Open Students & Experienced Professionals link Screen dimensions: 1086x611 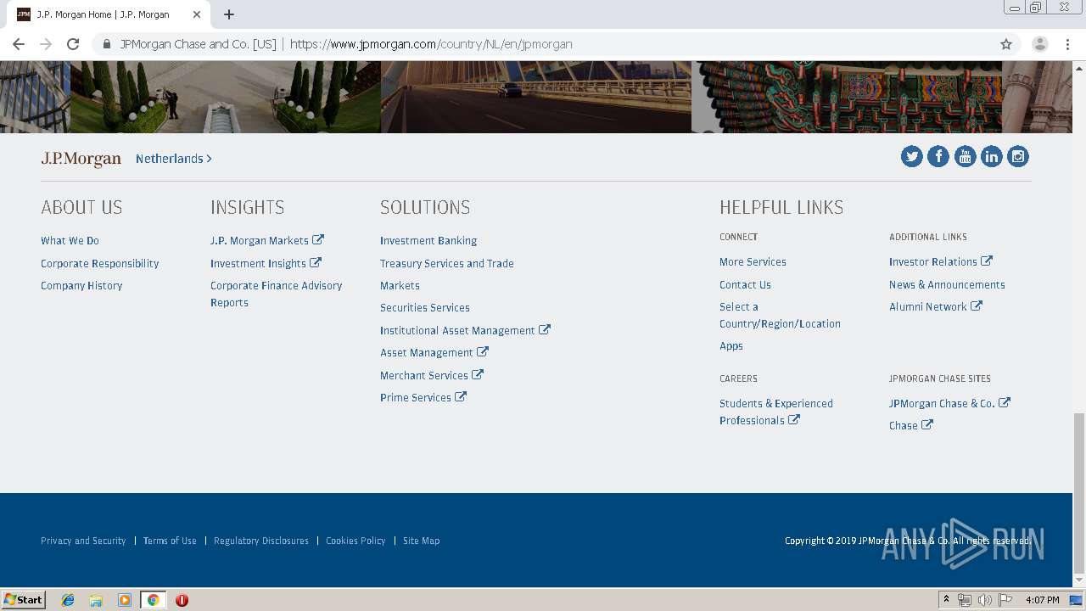point(776,412)
